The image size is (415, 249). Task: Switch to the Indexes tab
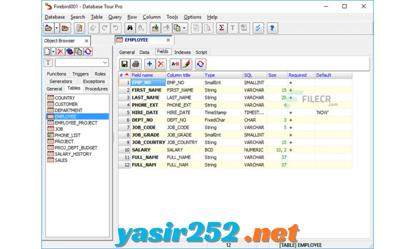click(182, 52)
